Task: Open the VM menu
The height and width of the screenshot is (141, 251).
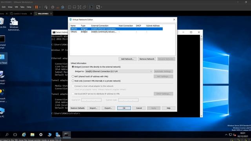Action: [16, 7]
